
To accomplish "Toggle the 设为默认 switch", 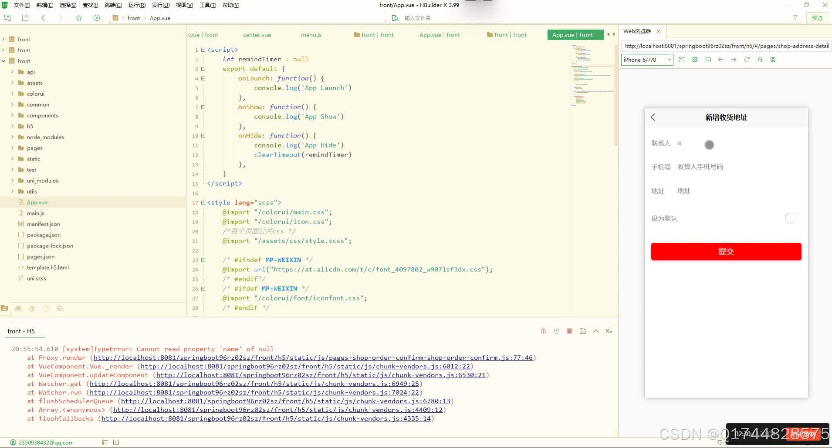I will [x=793, y=218].
